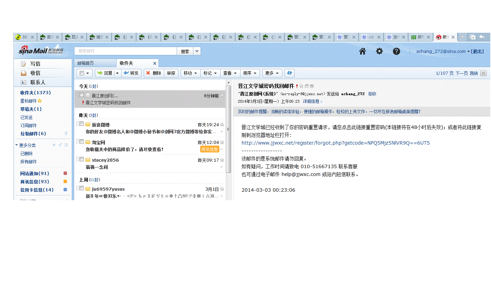
Task: Tick checkbox for stacey2856 email
Action: pyautogui.click(x=81, y=159)
